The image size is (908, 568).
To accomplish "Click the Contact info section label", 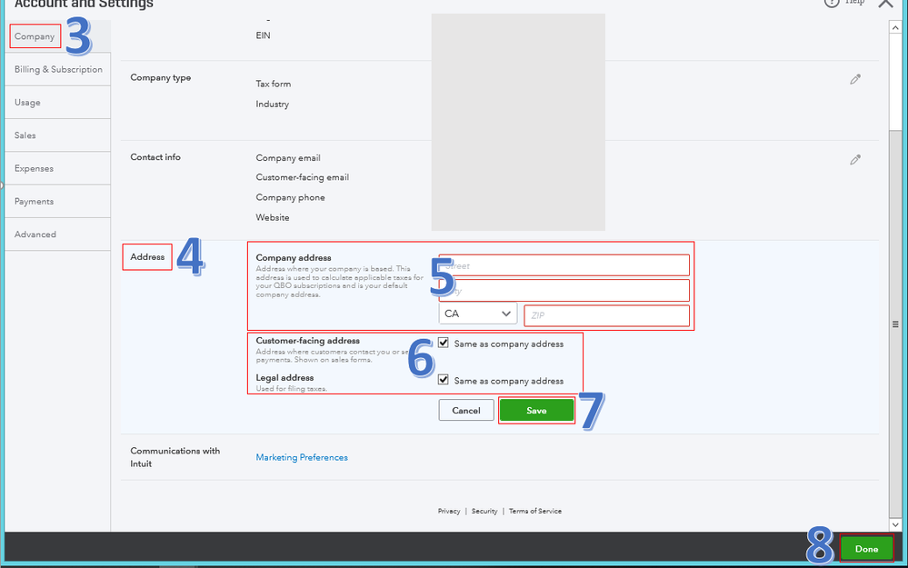I will coord(155,157).
